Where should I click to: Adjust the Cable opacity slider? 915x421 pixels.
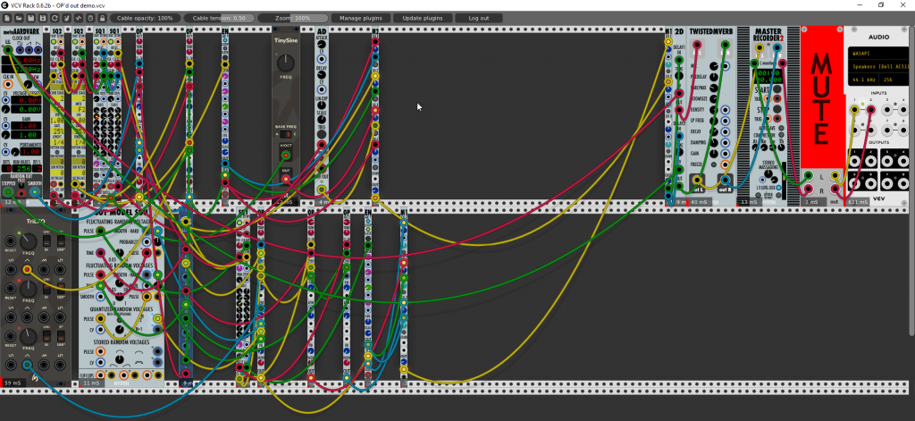146,18
